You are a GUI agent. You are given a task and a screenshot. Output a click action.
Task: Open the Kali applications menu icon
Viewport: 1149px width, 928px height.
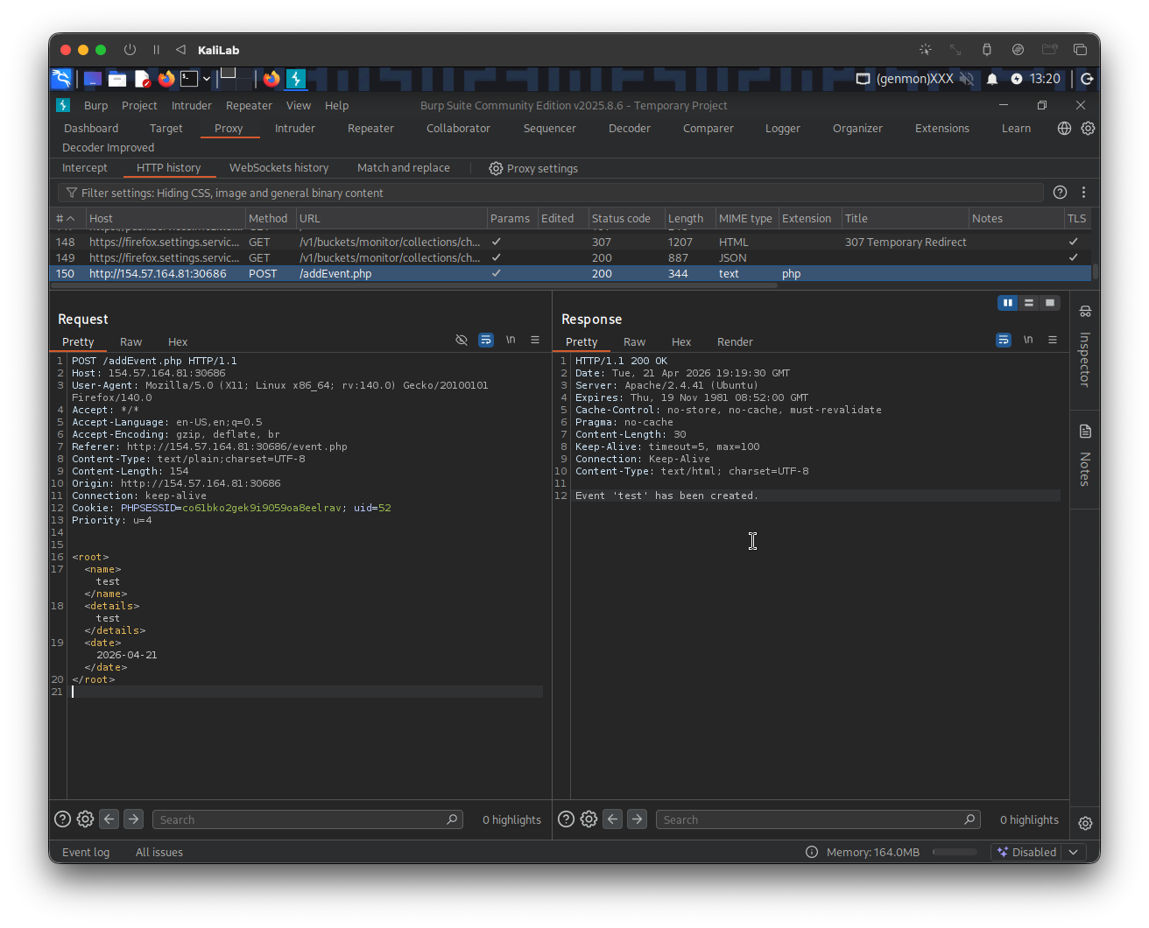pos(61,79)
